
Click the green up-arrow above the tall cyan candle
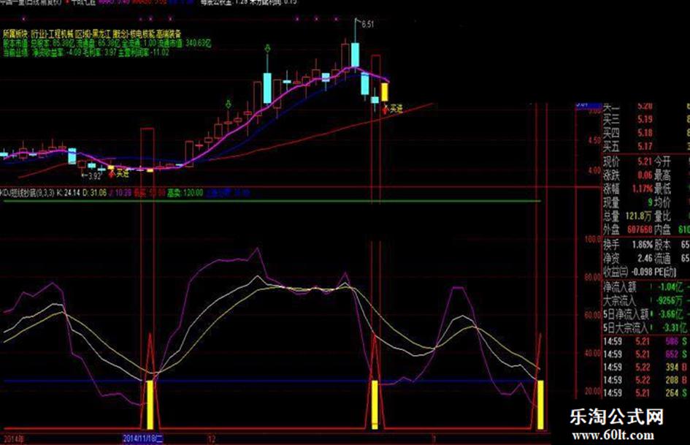267,48
